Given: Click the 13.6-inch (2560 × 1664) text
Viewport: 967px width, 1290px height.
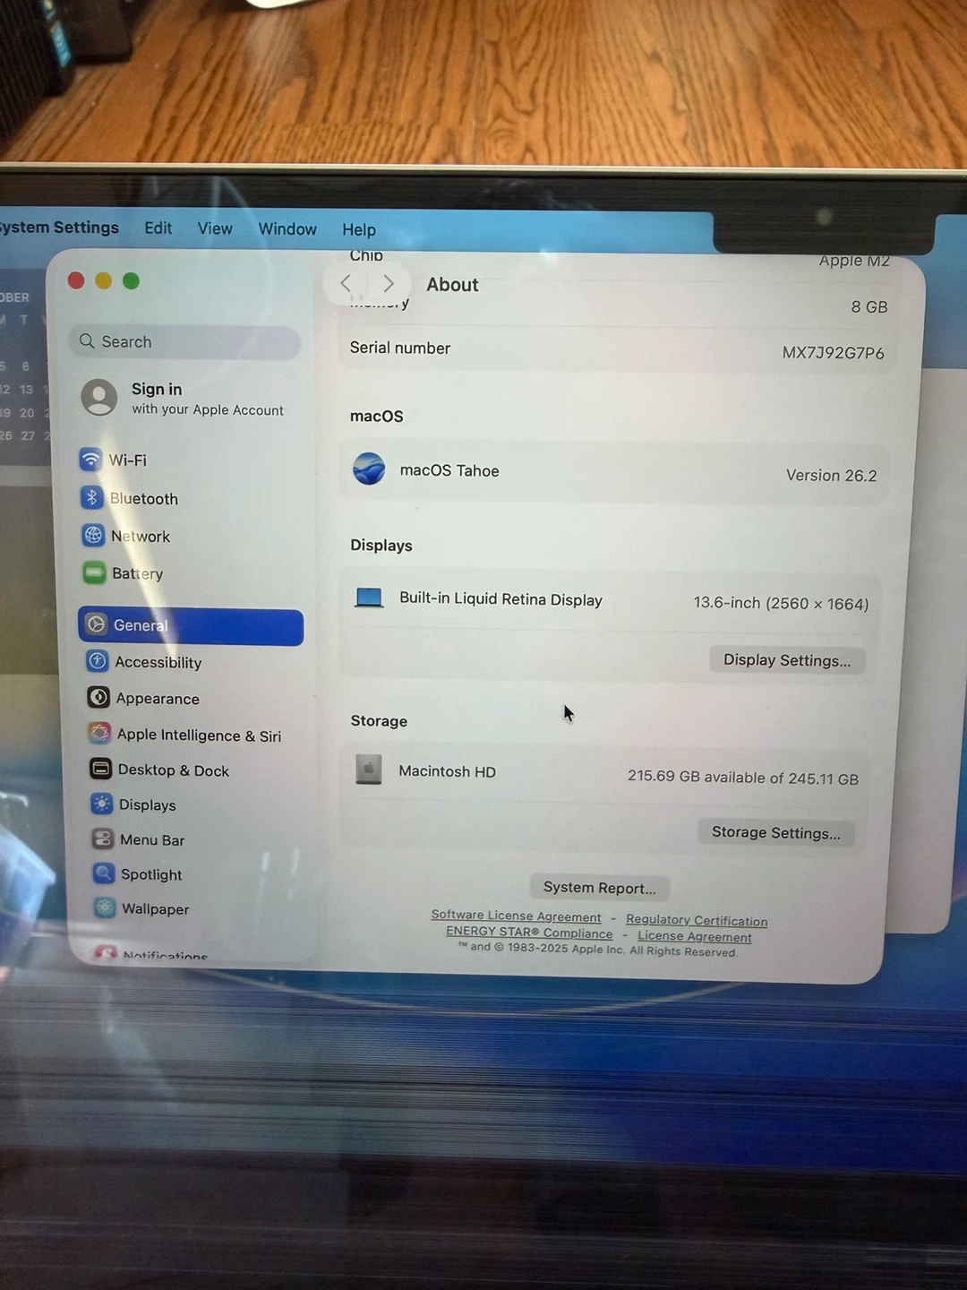Looking at the screenshot, I should (x=781, y=604).
